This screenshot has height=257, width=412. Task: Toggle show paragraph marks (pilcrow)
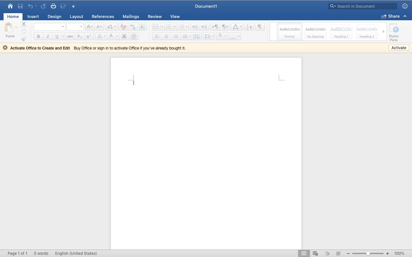coord(259,27)
